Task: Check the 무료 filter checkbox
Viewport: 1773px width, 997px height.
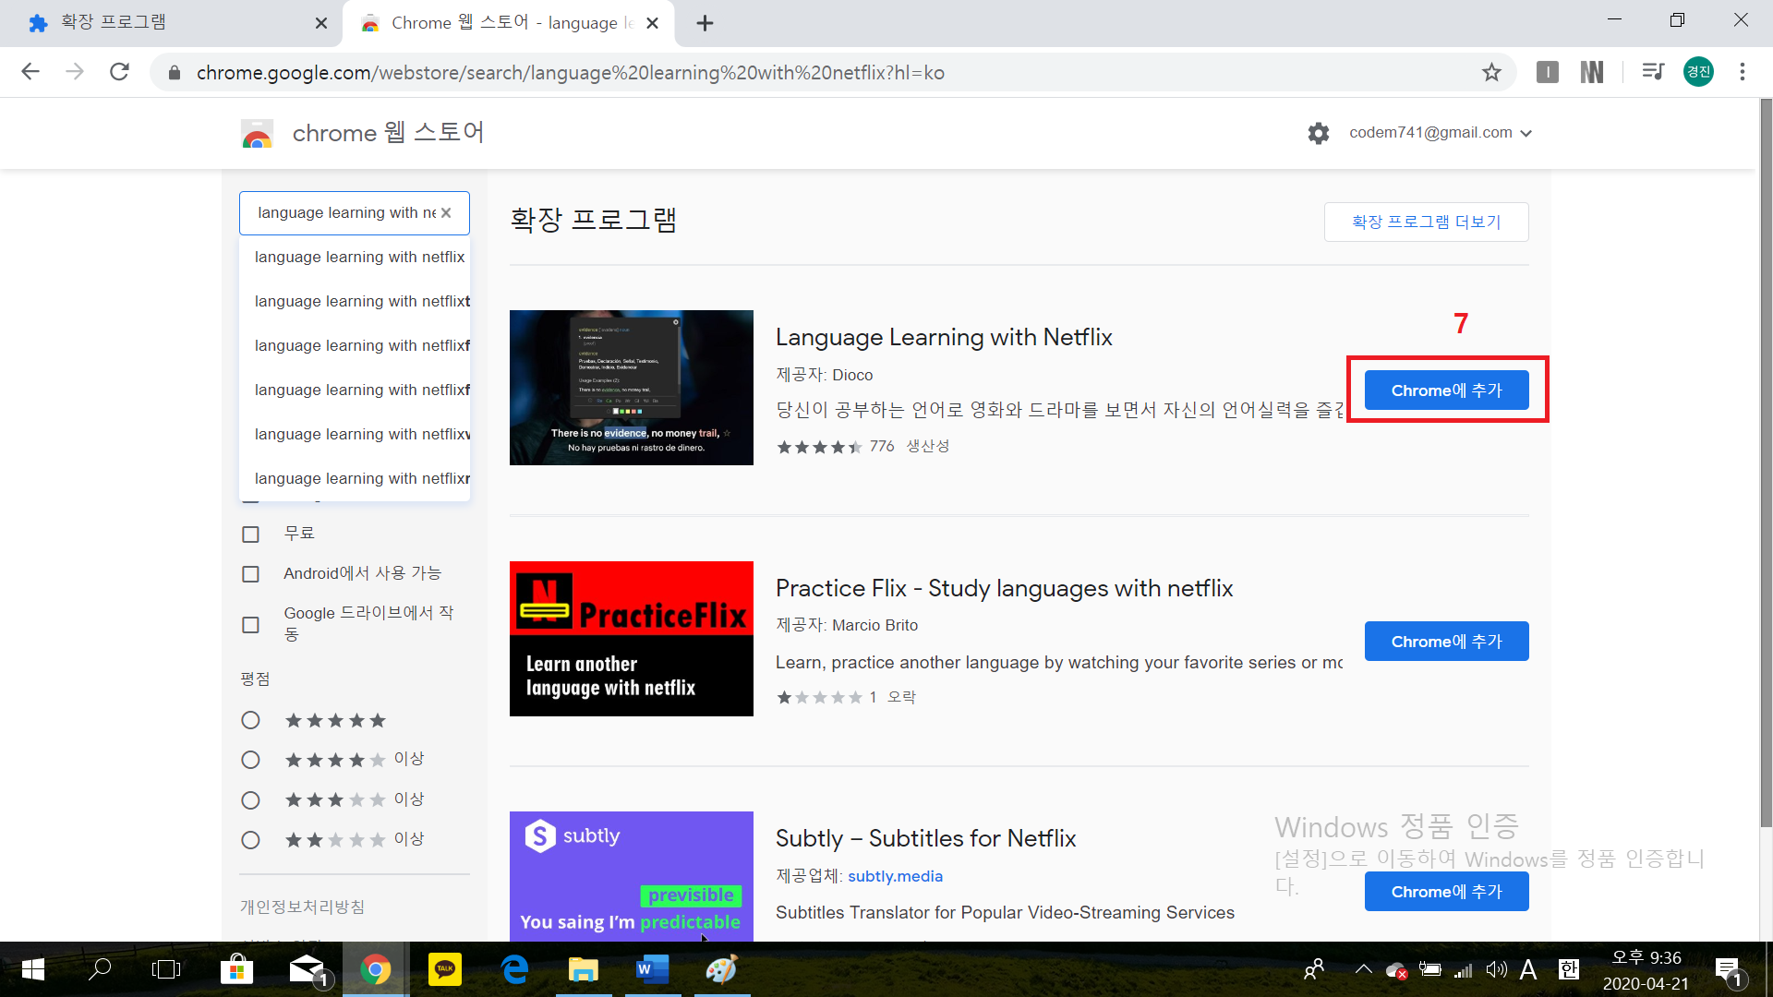Action: point(250,535)
